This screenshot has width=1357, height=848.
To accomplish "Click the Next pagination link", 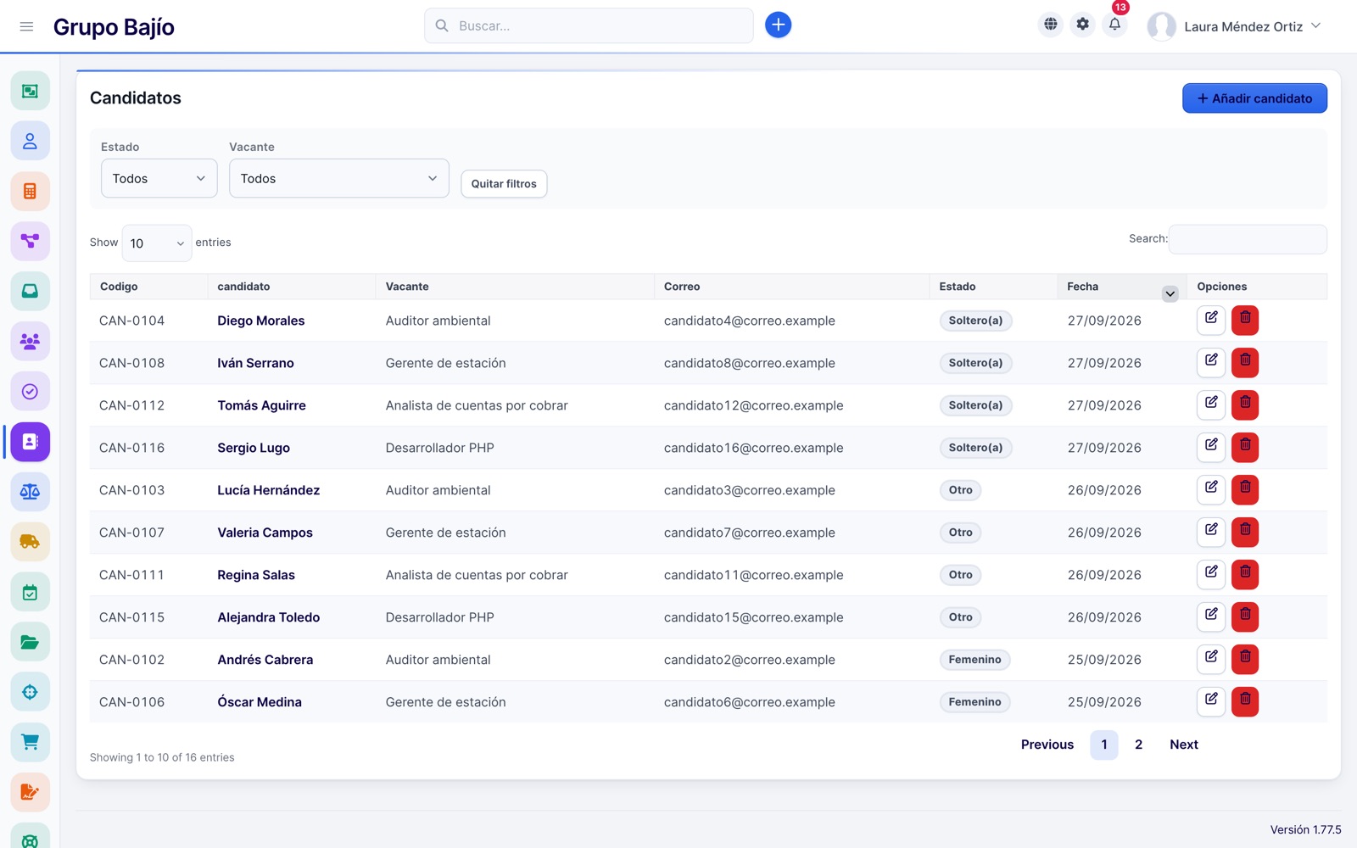I will 1184,745.
